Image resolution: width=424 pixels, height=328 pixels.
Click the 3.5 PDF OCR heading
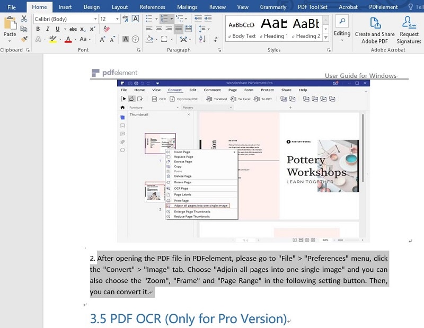(x=188, y=318)
